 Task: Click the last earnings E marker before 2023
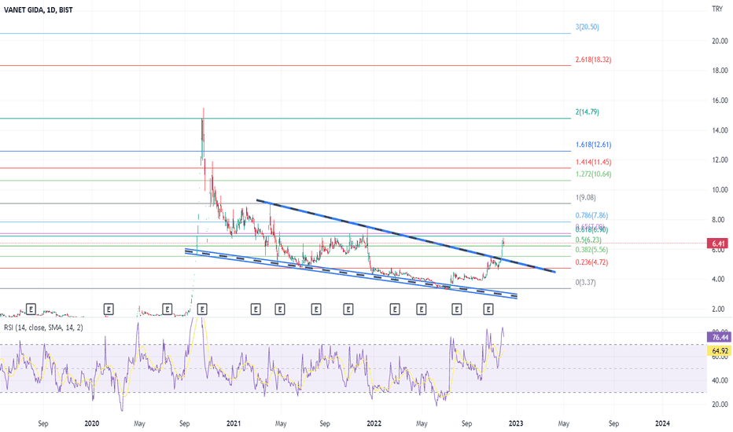point(488,309)
